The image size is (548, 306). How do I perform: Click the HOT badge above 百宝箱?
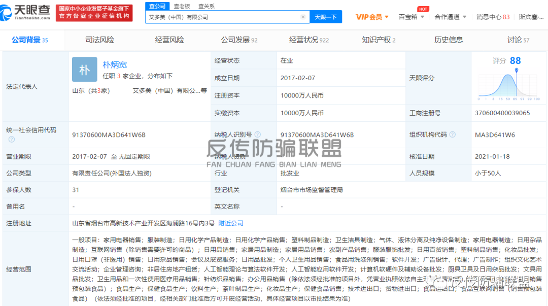coord(423,9)
